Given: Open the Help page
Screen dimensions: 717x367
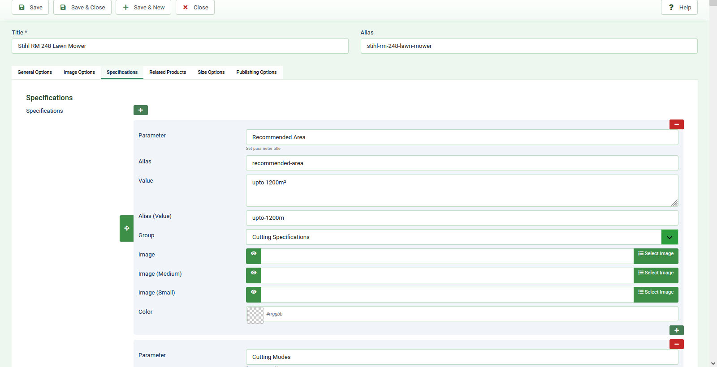Looking at the screenshot, I should click(679, 7).
